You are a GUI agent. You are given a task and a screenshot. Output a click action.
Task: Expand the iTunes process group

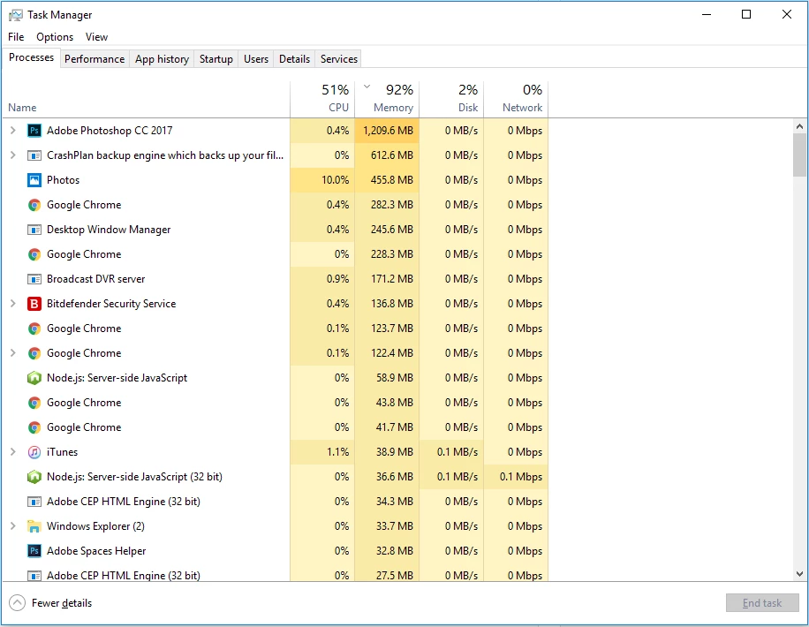tap(13, 452)
